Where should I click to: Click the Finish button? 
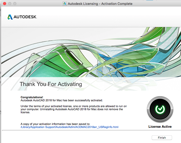(162, 138)
